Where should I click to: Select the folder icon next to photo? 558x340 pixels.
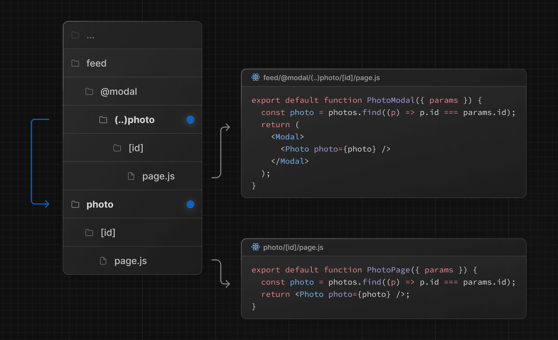75,204
